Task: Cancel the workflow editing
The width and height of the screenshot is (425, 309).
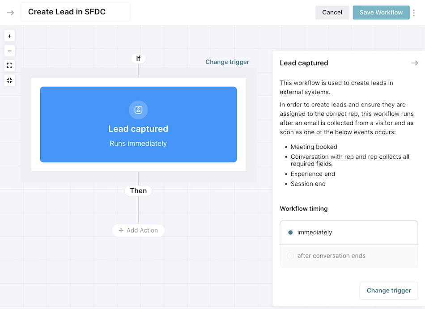Action: tap(332, 13)
